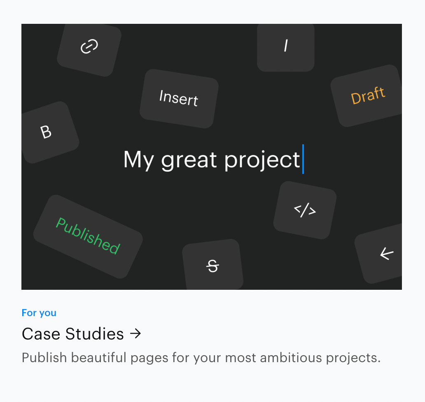Click the word great in the title

point(189,159)
